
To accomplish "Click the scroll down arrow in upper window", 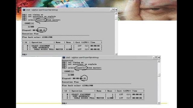I will [x=116, y=54].
